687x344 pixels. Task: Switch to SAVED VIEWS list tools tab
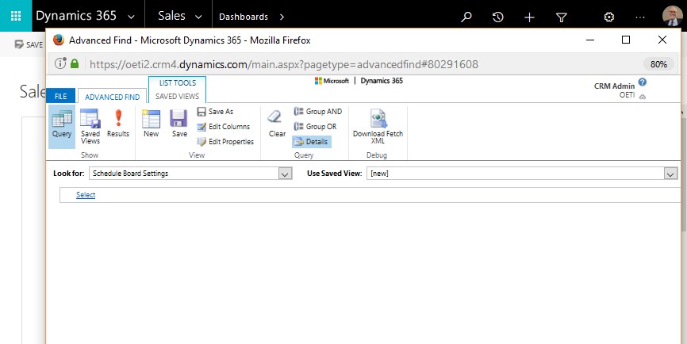[x=177, y=96]
